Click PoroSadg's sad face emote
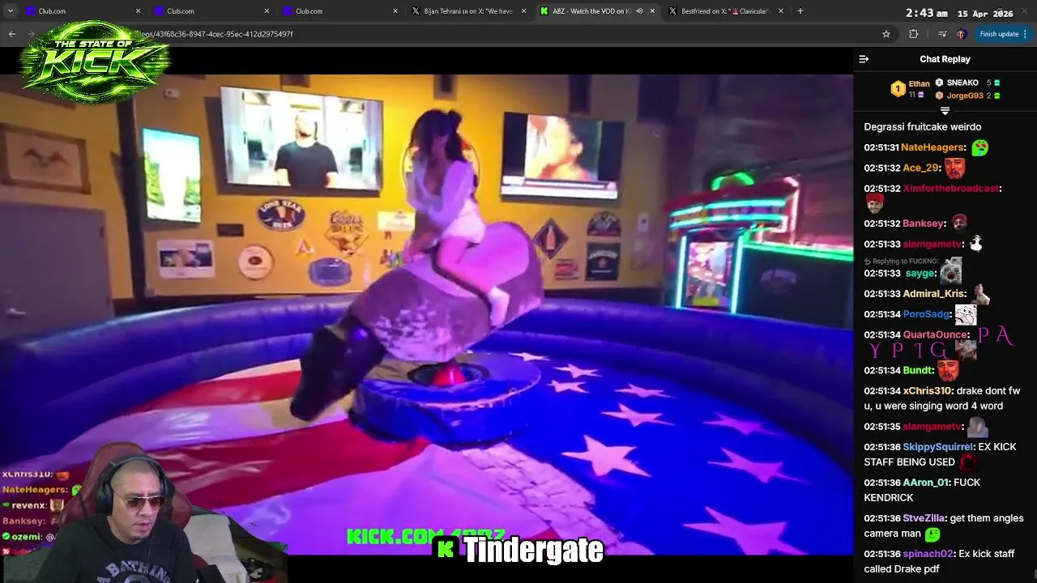Viewport: 1037px width, 583px height. tap(966, 313)
